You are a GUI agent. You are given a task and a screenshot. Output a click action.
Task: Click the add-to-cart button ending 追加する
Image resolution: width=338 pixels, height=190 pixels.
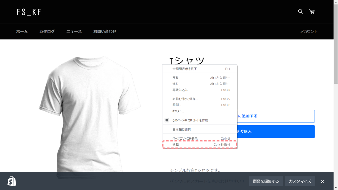tap(276, 116)
